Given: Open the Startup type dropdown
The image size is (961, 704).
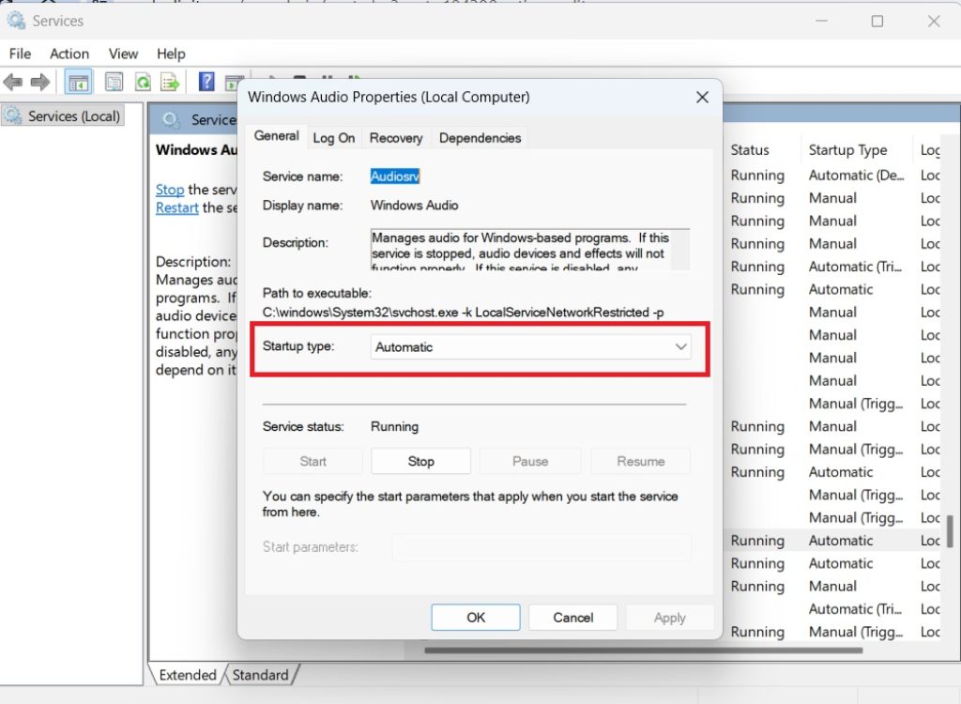Looking at the screenshot, I should [531, 347].
